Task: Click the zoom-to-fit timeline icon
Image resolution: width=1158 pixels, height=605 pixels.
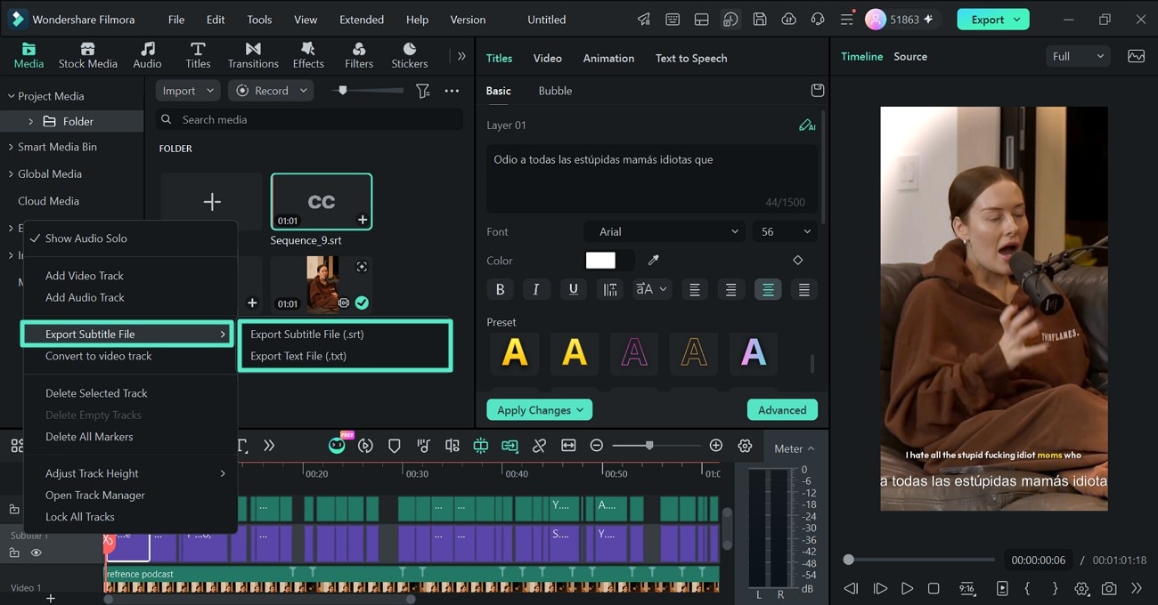Action: point(568,446)
